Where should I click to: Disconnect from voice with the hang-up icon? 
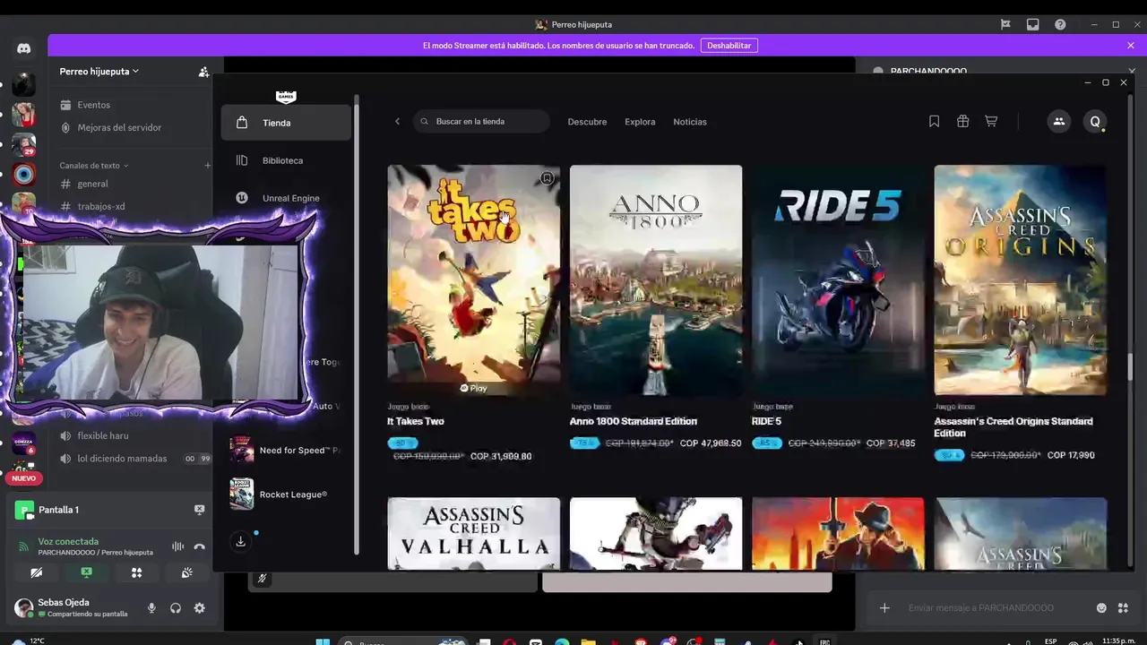click(199, 546)
